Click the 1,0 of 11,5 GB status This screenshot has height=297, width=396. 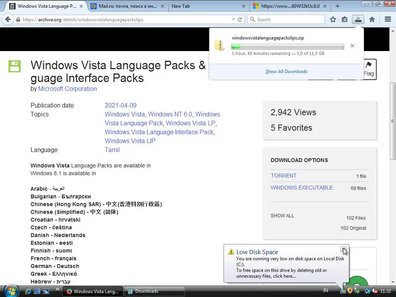311,53
